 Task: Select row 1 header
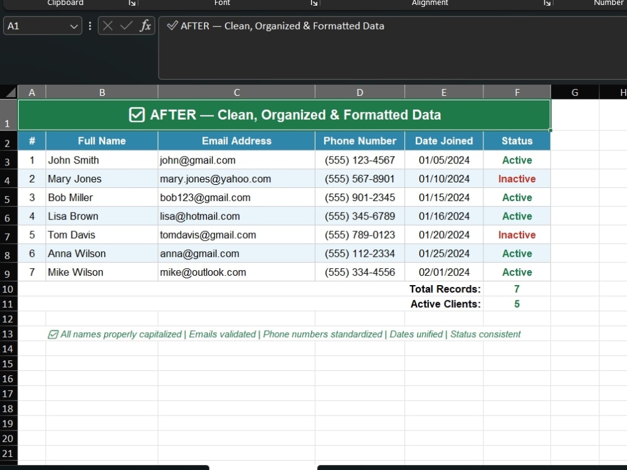[8, 115]
